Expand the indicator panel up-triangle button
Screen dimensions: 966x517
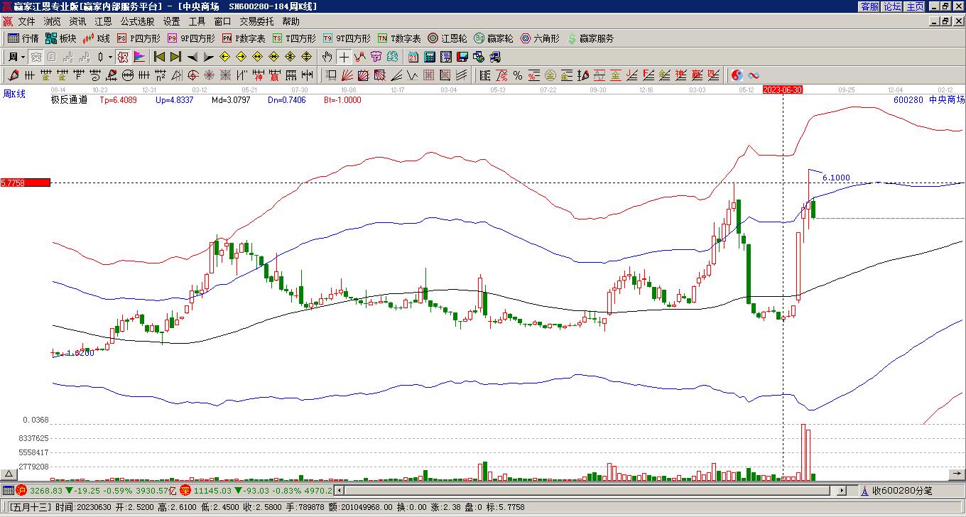click(9, 474)
